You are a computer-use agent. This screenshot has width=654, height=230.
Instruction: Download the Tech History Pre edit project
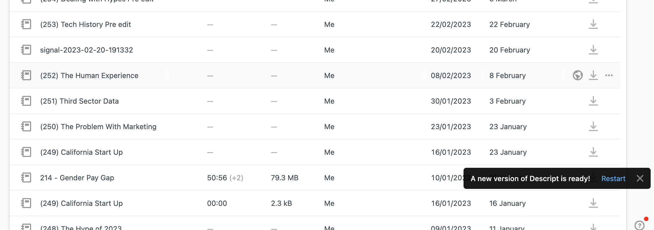click(593, 24)
